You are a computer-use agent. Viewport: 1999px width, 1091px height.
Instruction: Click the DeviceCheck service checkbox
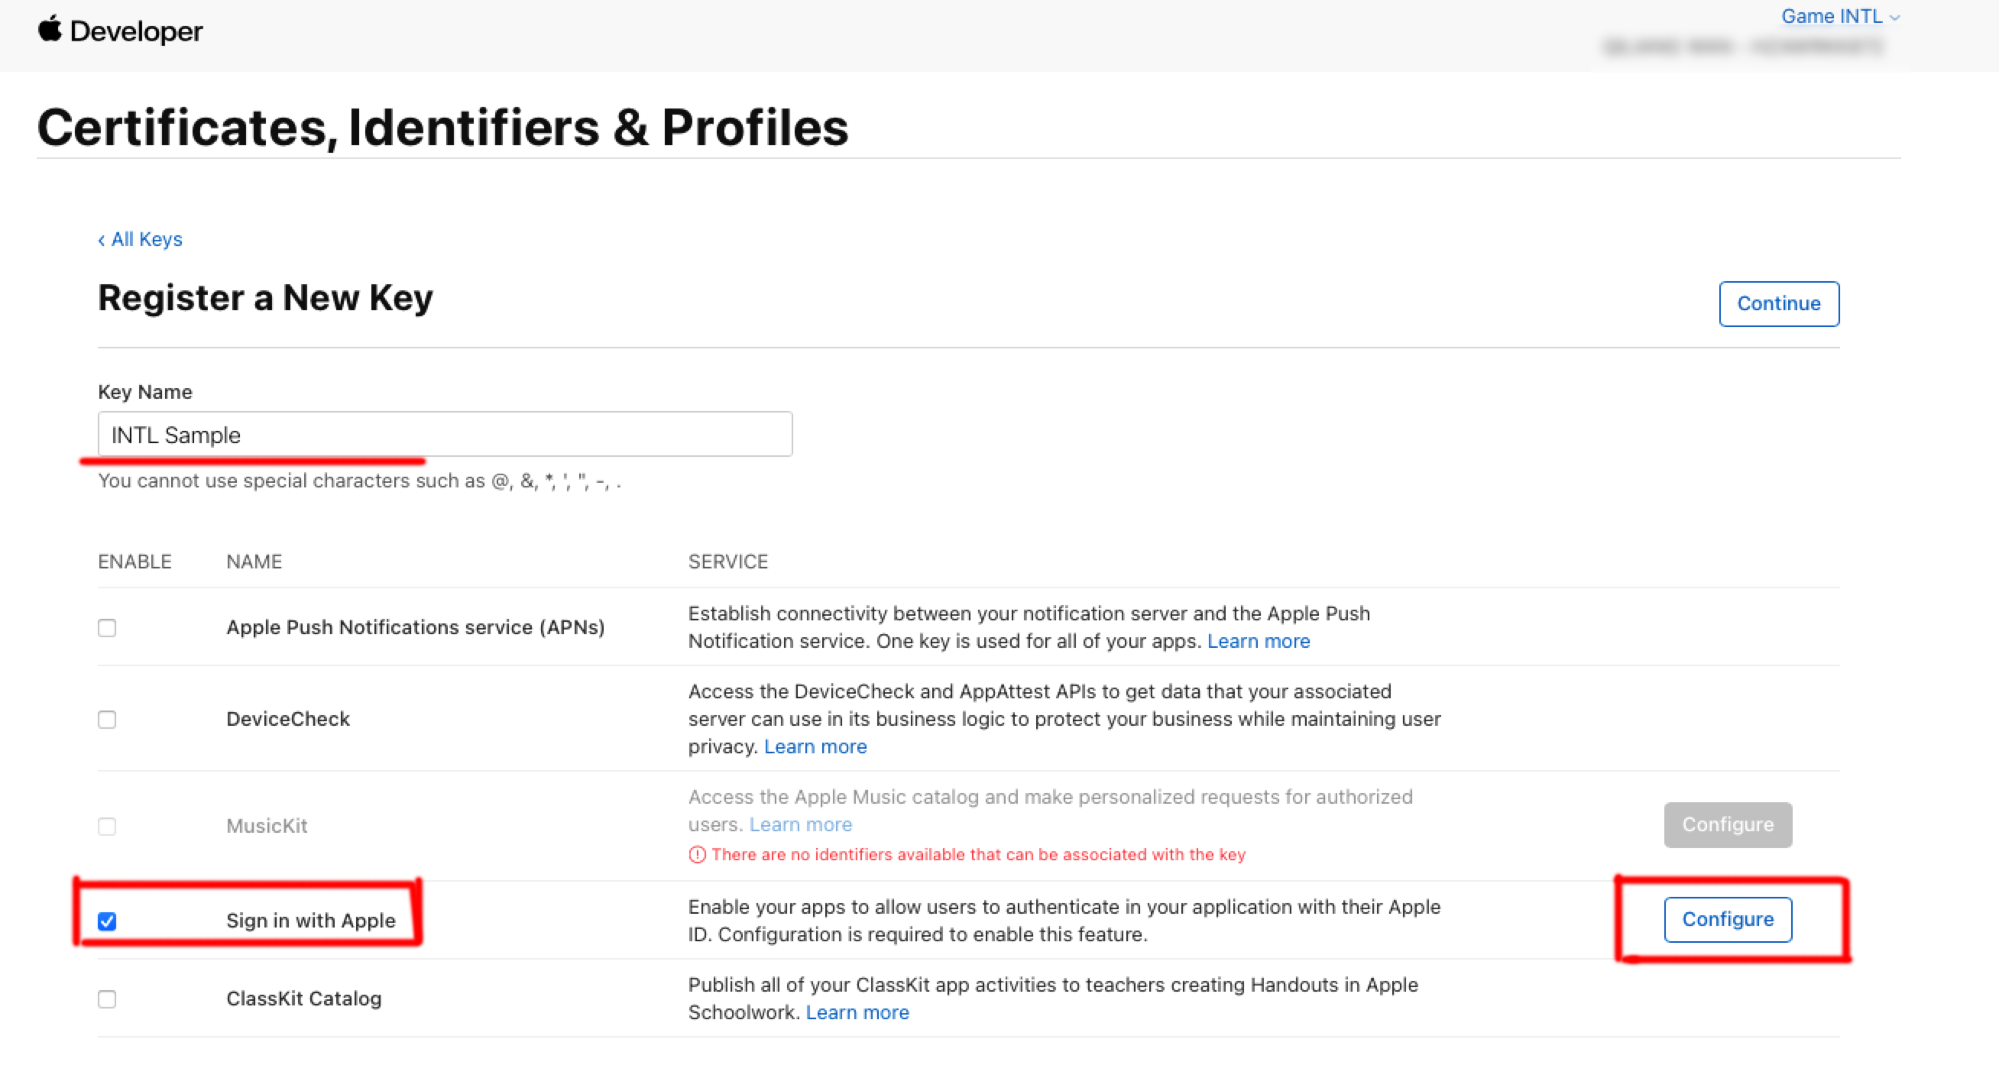tap(109, 717)
